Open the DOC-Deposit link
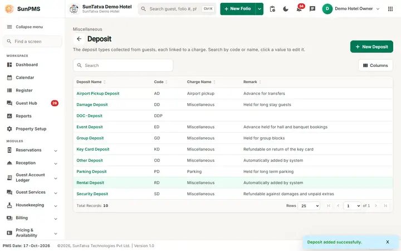The width and height of the screenshot is (401, 251). (89, 116)
